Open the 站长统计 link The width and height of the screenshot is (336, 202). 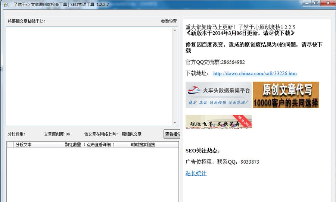coord(196,173)
